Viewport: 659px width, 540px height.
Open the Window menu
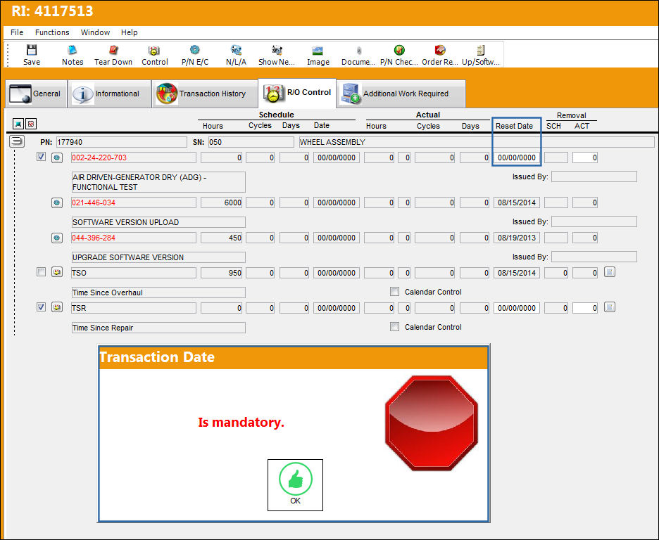(x=96, y=32)
